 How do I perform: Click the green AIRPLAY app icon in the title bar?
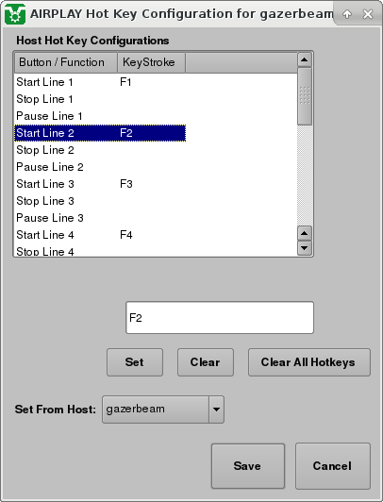click(x=15, y=14)
